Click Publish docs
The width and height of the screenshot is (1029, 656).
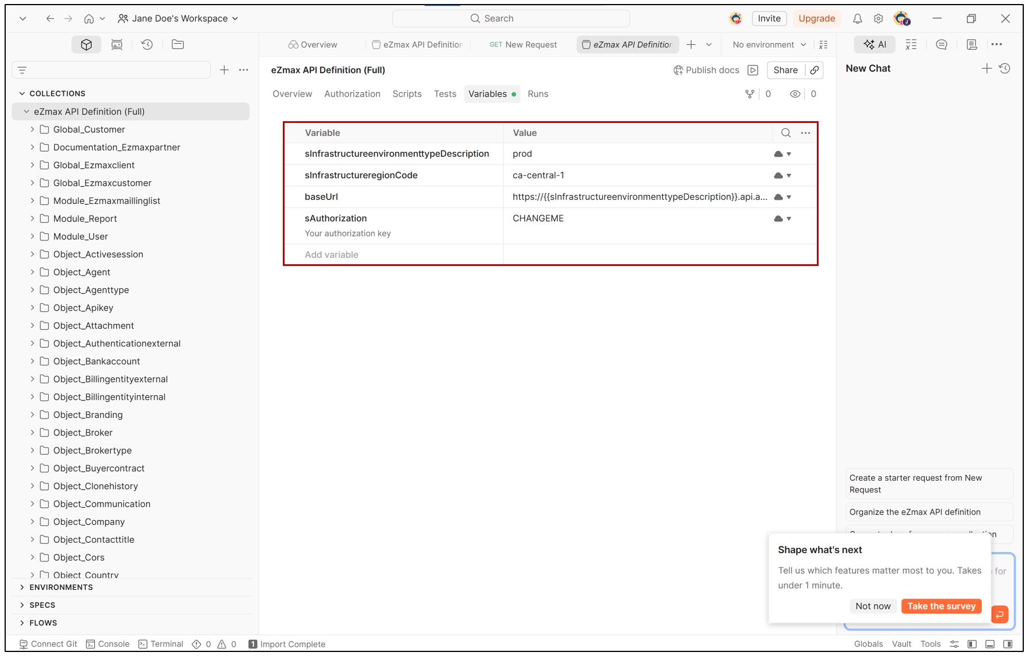pos(706,70)
